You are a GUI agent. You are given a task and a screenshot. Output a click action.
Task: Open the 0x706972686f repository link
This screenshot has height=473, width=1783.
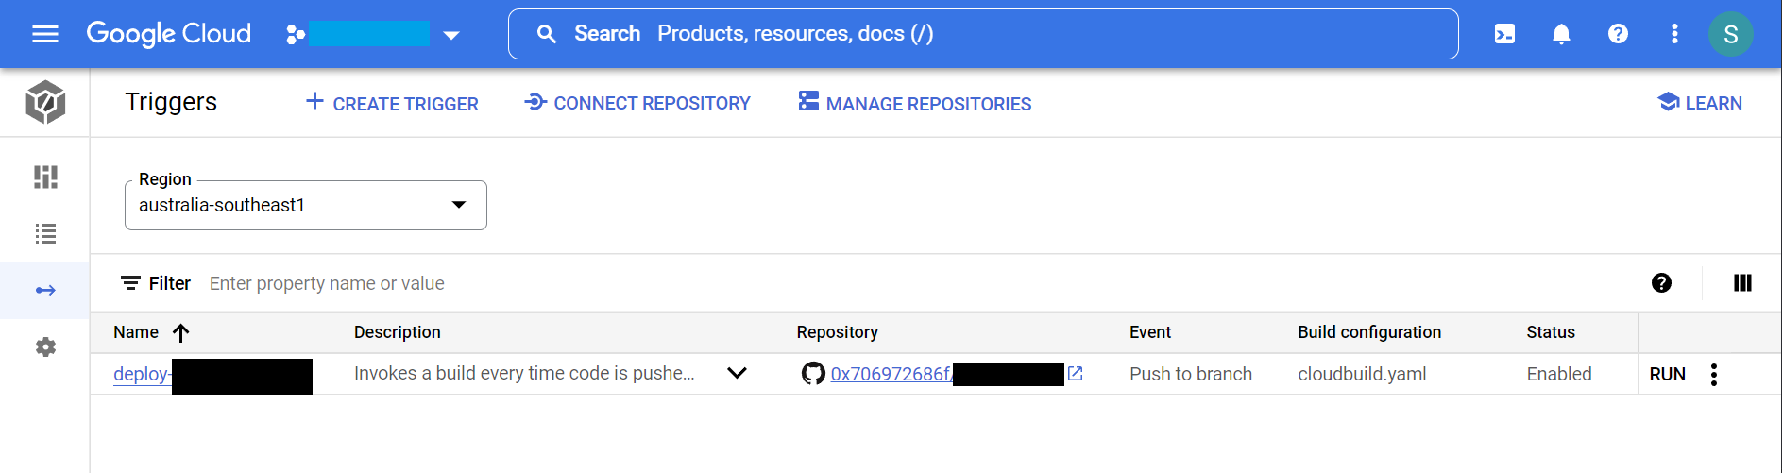(x=891, y=374)
